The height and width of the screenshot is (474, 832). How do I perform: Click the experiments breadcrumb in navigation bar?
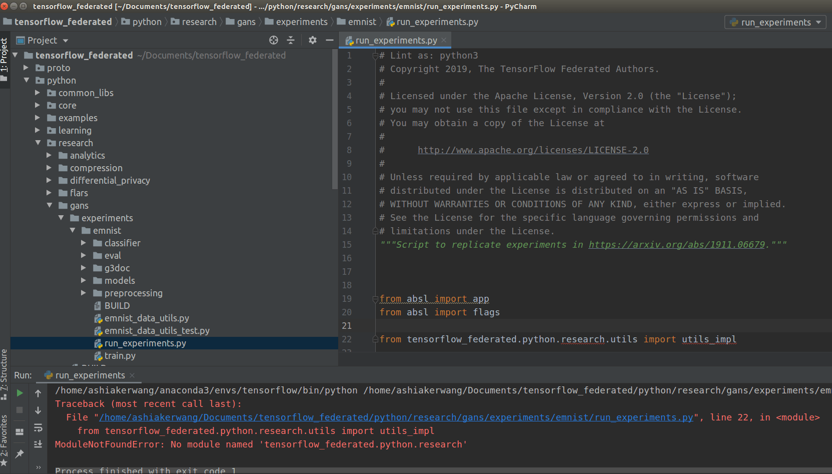pyautogui.click(x=296, y=22)
